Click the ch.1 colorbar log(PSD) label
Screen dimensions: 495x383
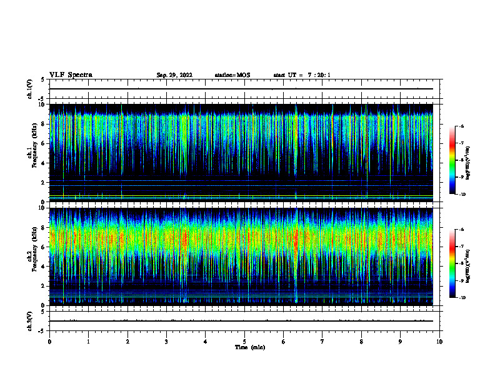point(467,163)
